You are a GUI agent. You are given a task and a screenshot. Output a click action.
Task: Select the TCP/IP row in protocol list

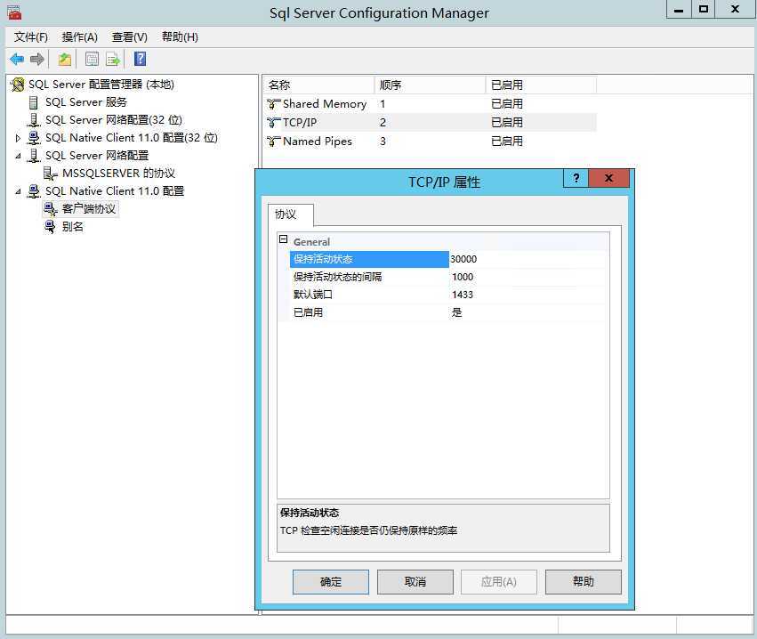pyautogui.click(x=430, y=123)
